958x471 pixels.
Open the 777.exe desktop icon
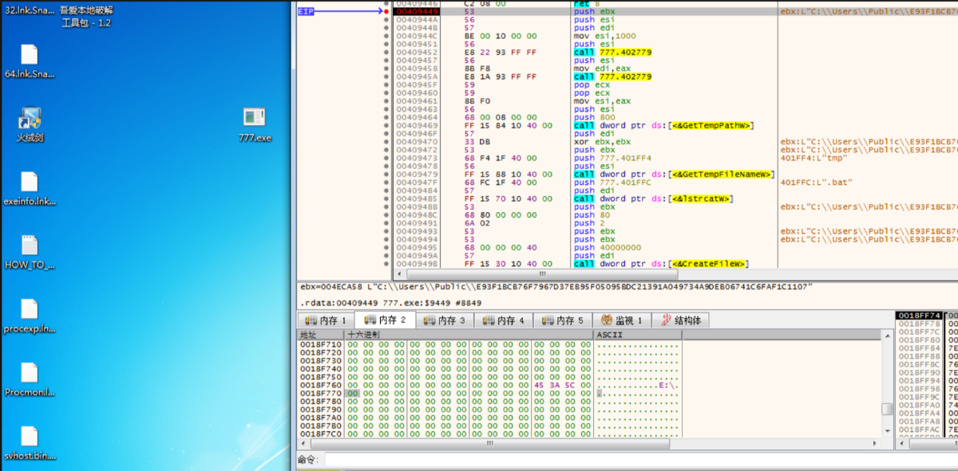coord(255,118)
